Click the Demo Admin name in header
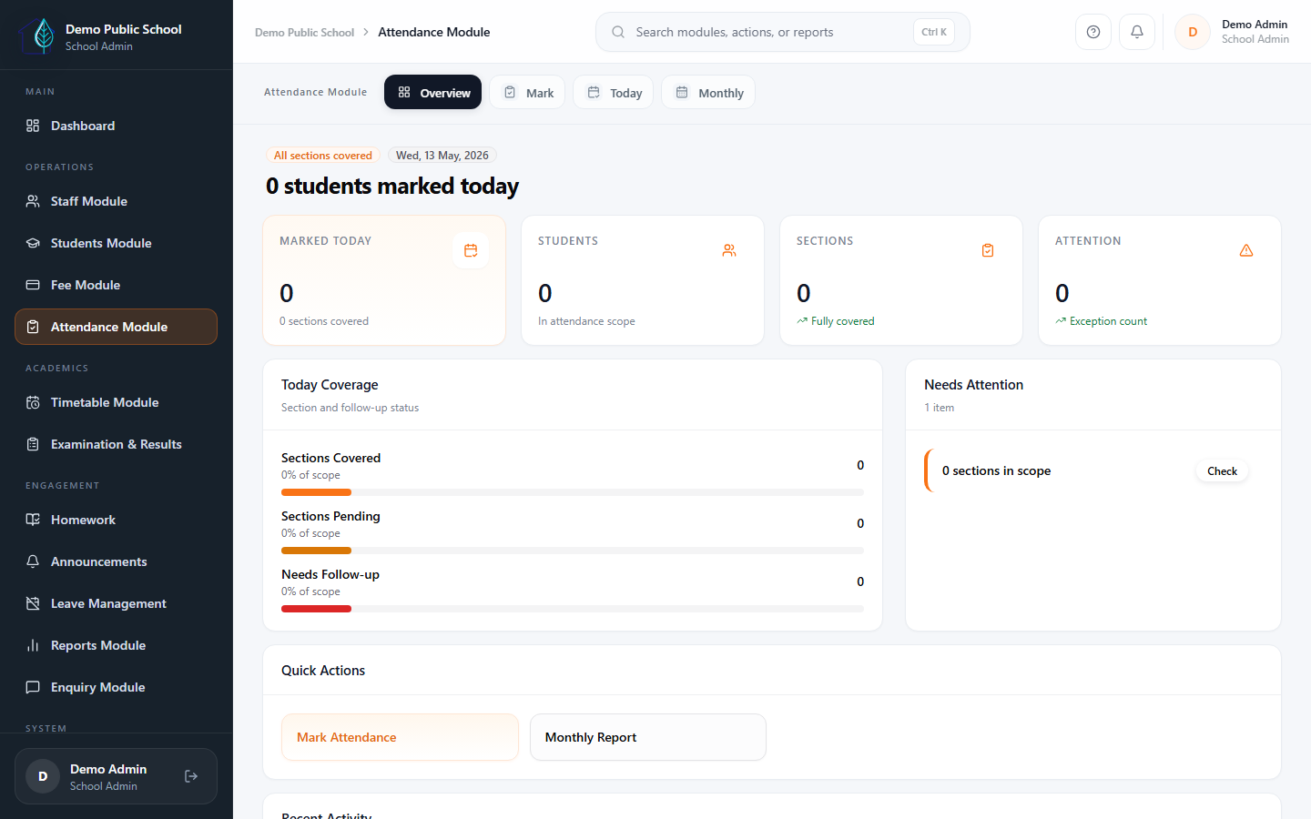1311x819 pixels. point(1255,25)
